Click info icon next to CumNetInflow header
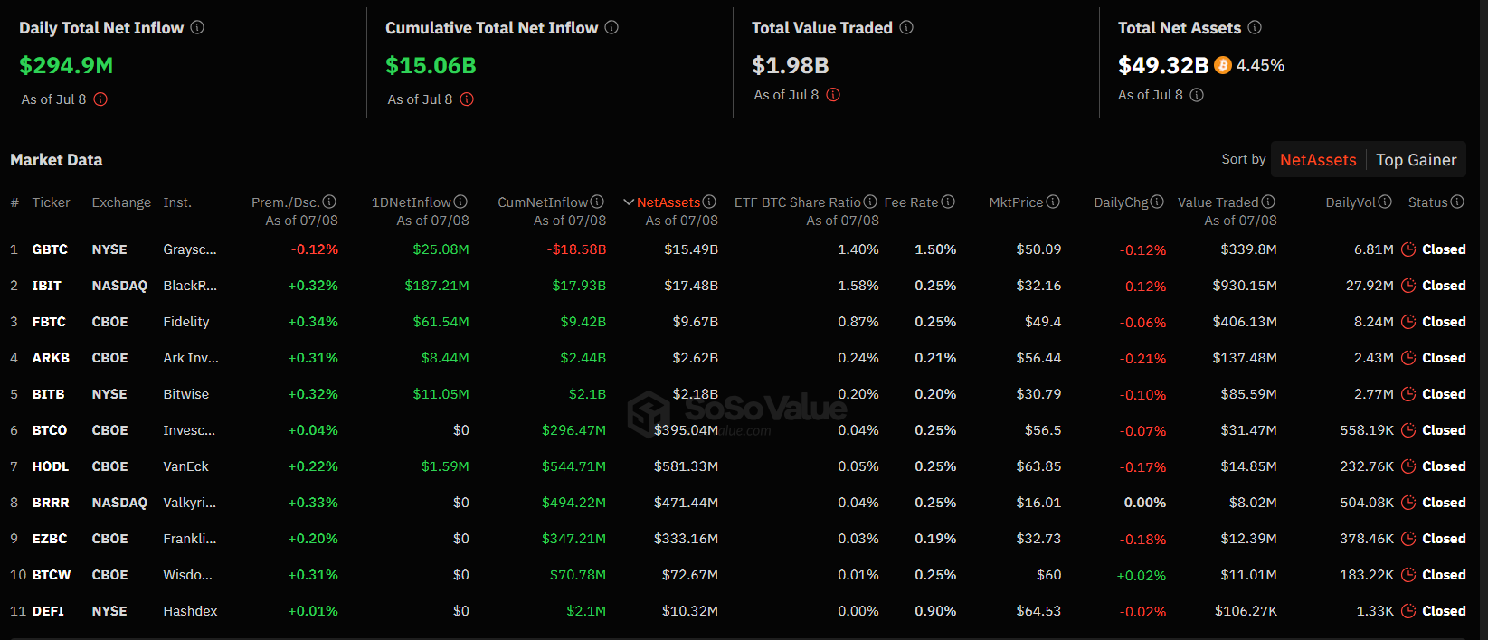The width and height of the screenshot is (1488, 640). (x=598, y=202)
